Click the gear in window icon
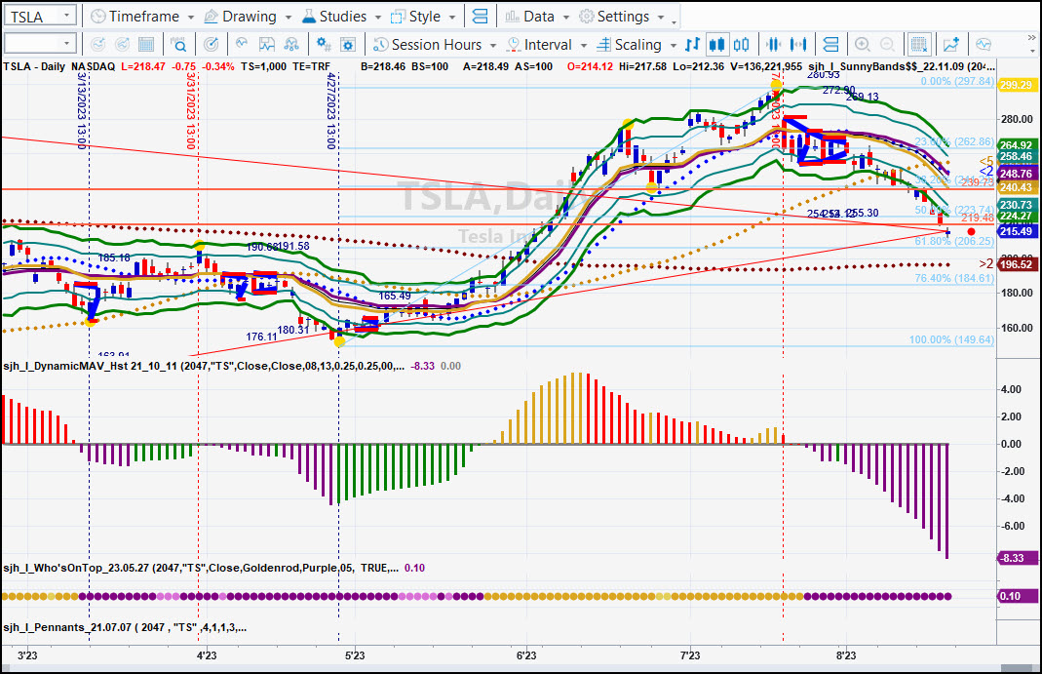This screenshot has width=1042, height=674. pyautogui.click(x=348, y=45)
